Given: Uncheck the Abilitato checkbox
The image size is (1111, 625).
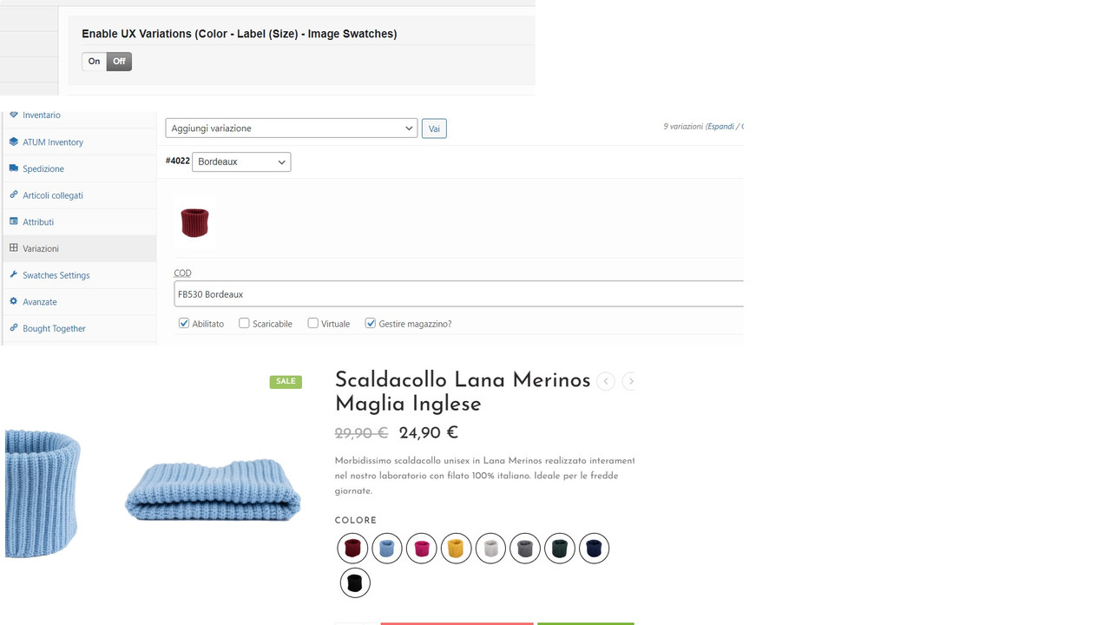Looking at the screenshot, I should point(184,323).
